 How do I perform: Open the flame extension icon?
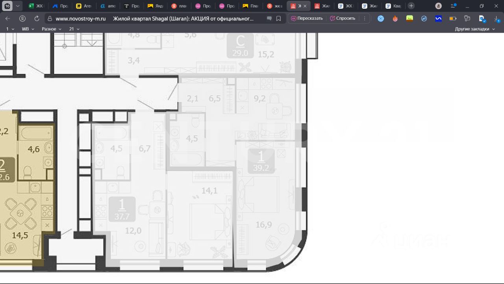pyautogui.click(x=395, y=19)
